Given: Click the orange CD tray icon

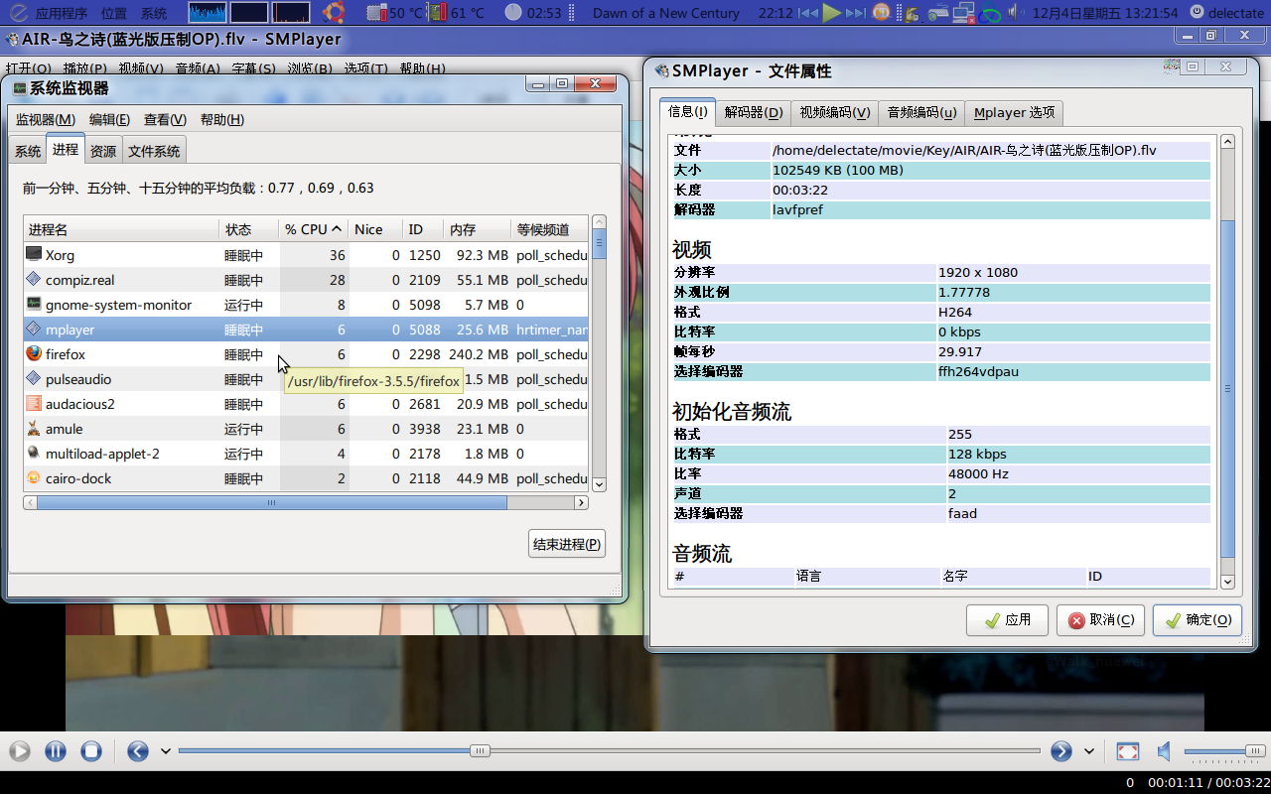Looking at the screenshot, I should [x=882, y=13].
